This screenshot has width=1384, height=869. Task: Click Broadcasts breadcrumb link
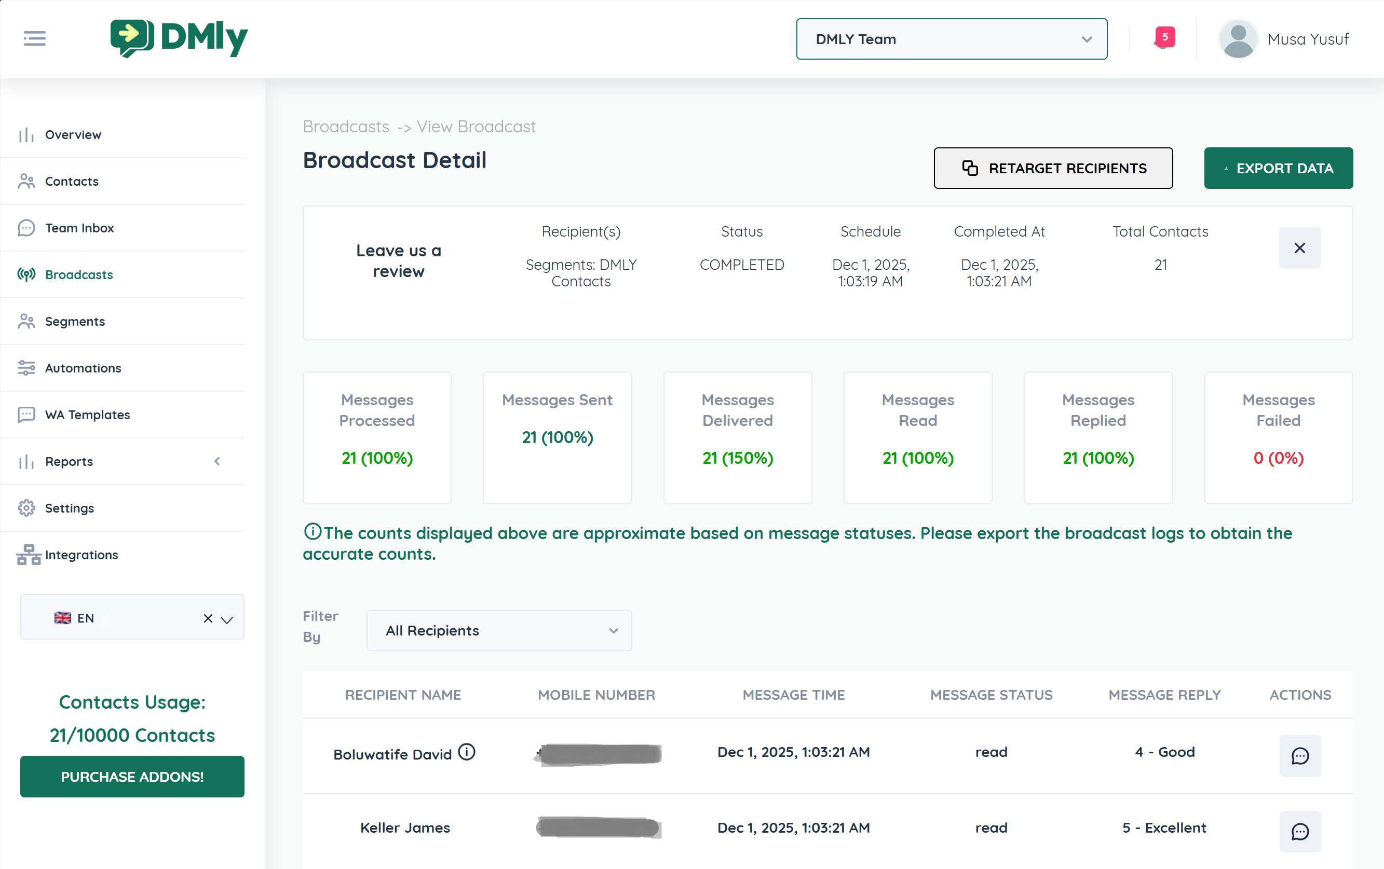(345, 127)
